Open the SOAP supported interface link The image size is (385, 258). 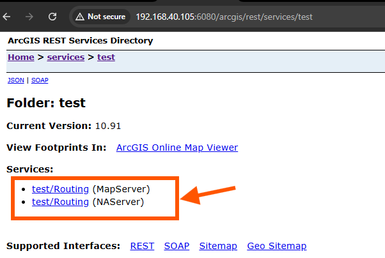[x=177, y=246]
